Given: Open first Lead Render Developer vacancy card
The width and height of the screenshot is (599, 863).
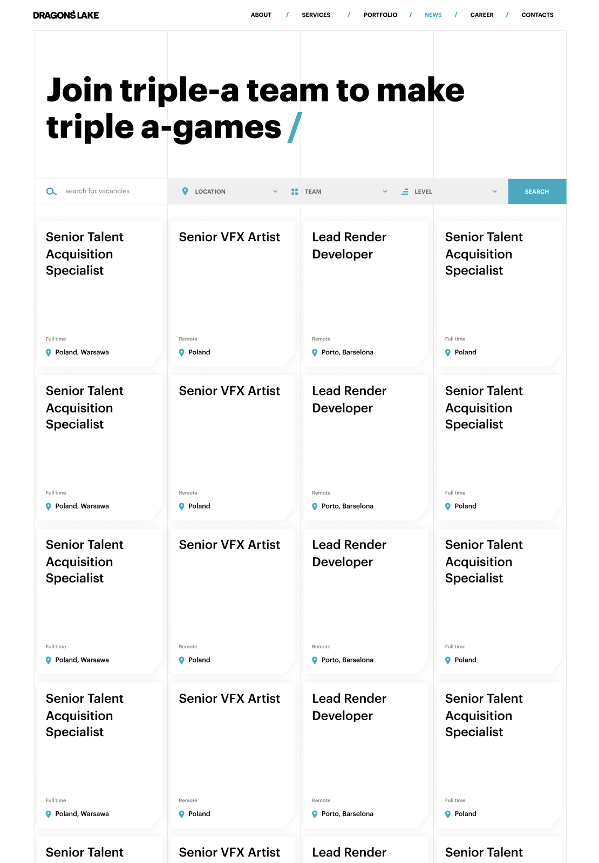Looking at the screenshot, I should click(x=366, y=294).
